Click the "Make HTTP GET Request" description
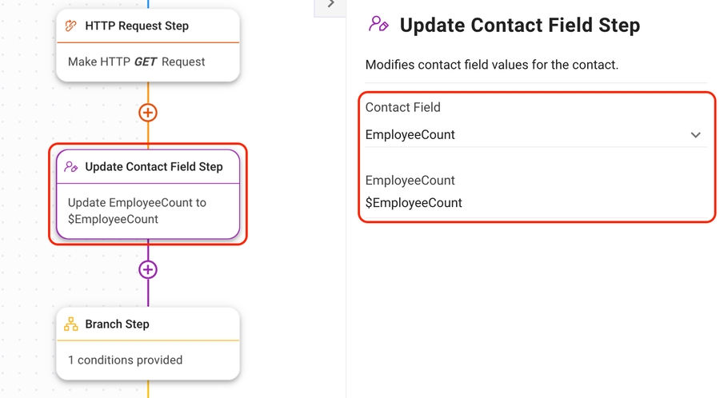The image size is (720, 398). (x=136, y=62)
